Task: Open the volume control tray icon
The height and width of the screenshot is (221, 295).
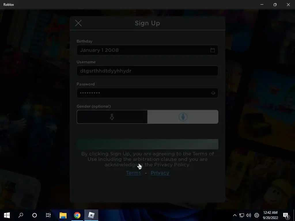Action: tap(249, 215)
